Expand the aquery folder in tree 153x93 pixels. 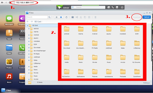pos(29,38)
